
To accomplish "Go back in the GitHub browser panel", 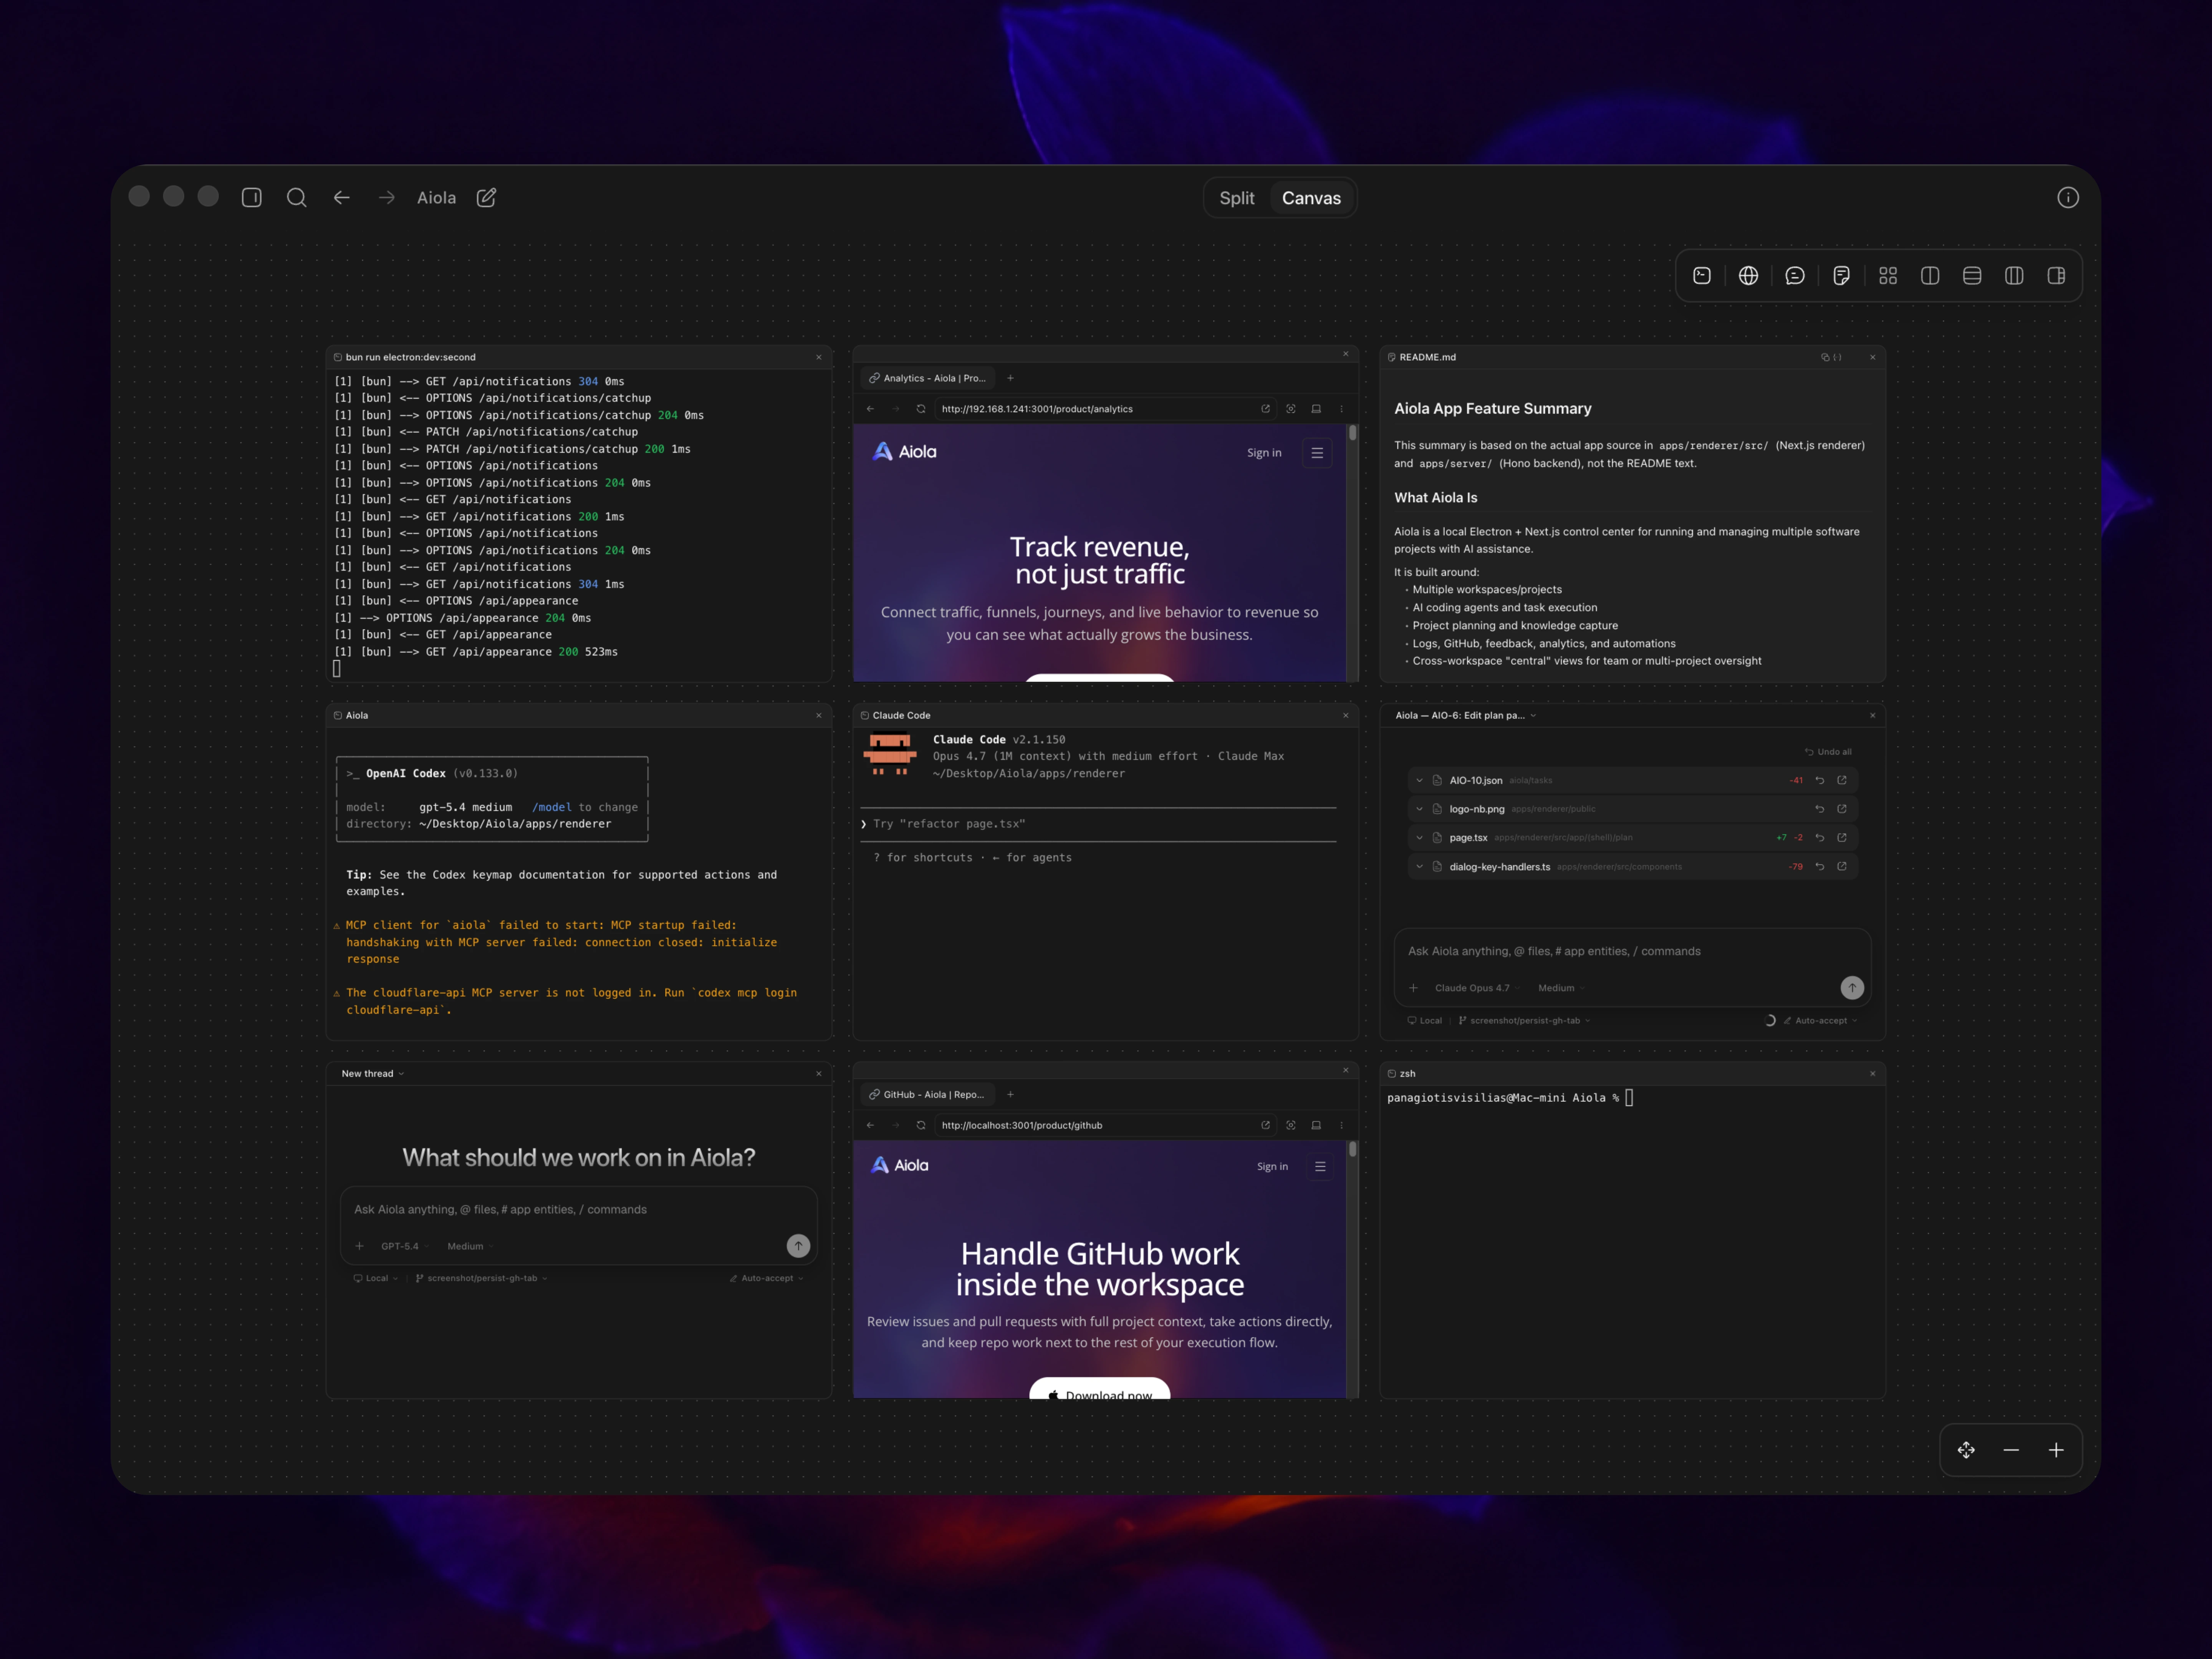I will pyautogui.click(x=870, y=1125).
